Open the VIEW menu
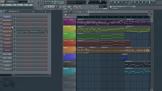Image resolution: width=162 pixels, height=91 pixels. [x=15, y=5]
